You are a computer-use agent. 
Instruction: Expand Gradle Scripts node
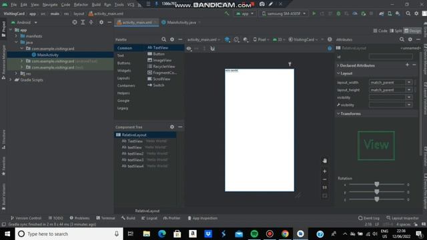click(11, 80)
